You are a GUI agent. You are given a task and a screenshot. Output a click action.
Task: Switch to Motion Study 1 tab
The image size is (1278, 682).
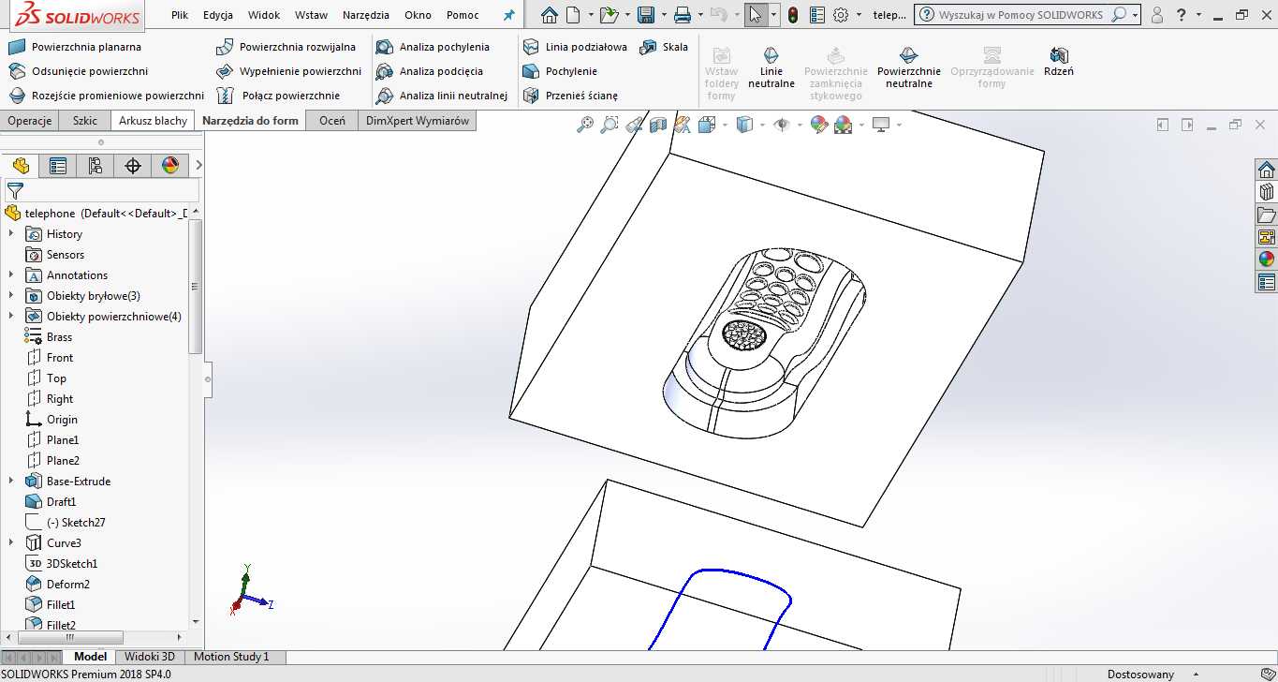231,657
